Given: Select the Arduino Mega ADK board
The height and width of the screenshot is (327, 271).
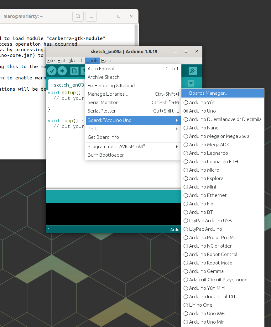Looking at the screenshot, I should pyautogui.click(x=222, y=145).
